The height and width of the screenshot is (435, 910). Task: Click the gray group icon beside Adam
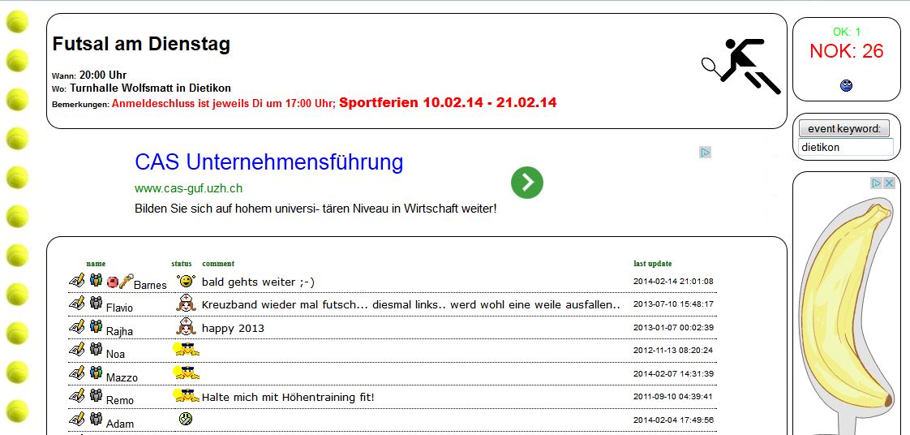click(96, 418)
